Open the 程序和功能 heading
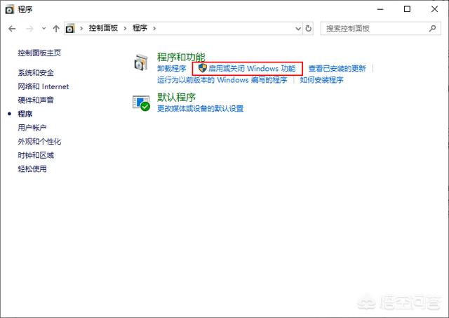 [x=181, y=57]
